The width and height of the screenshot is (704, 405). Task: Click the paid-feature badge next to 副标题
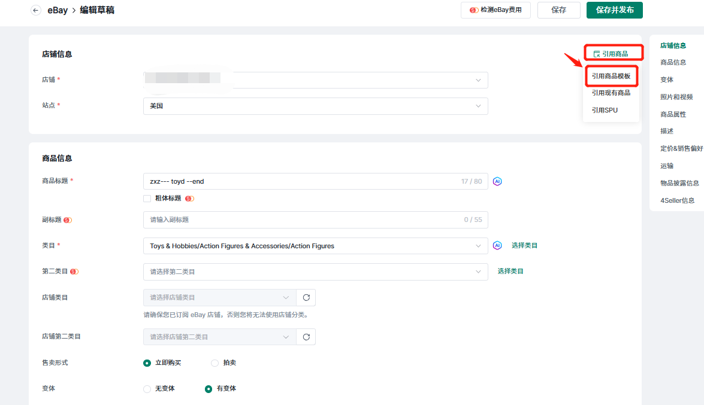(x=68, y=220)
